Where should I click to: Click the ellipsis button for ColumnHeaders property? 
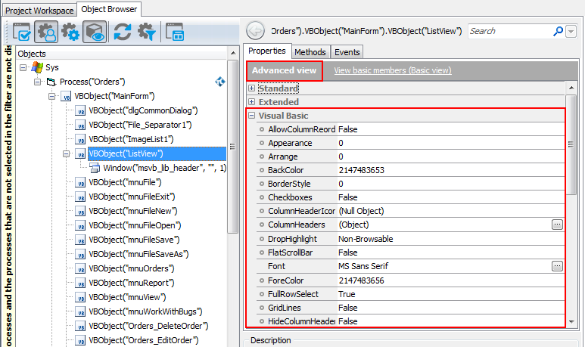pos(558,225)
